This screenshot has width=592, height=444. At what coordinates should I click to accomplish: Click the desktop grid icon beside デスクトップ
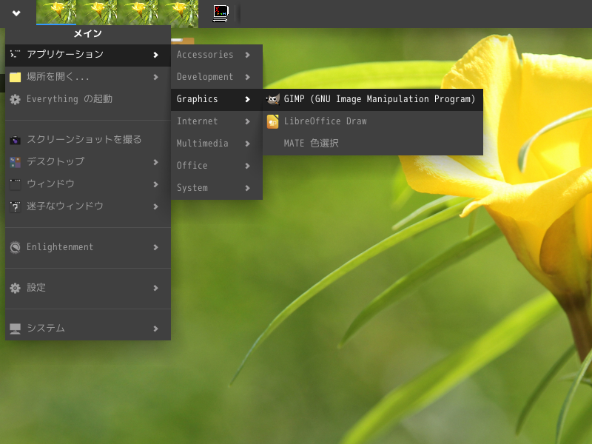point(15,162)
